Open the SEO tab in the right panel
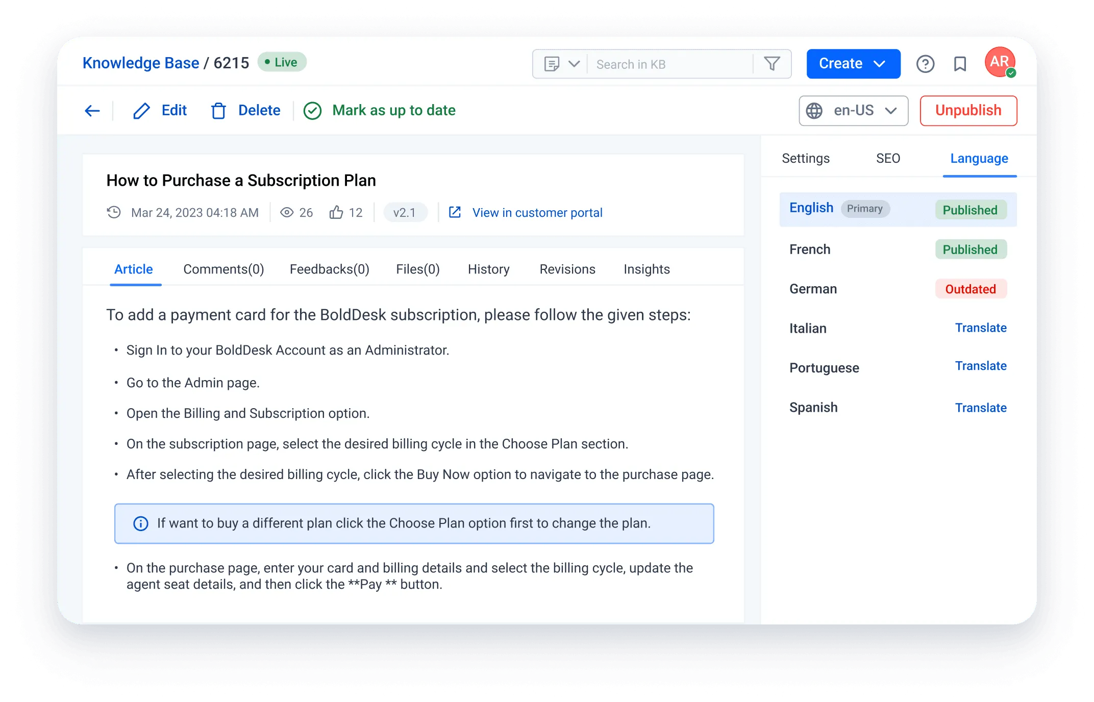Screen dimensions: 1094x702 [888, 158]
